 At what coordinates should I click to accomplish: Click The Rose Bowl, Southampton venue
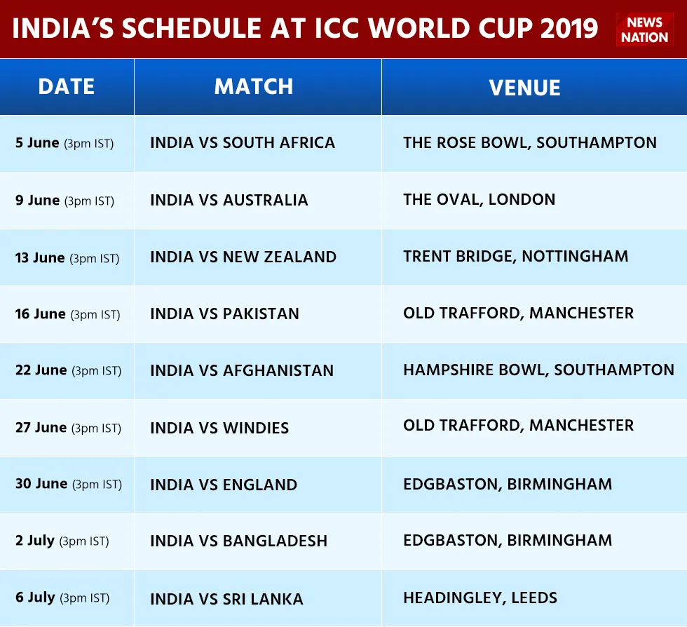pyautogui.click(x=530, y=142)
